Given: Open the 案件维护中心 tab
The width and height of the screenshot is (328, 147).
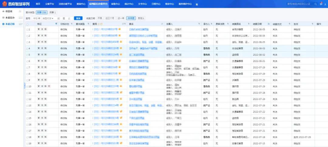Looking at the screenshot, I should [185, 4].
